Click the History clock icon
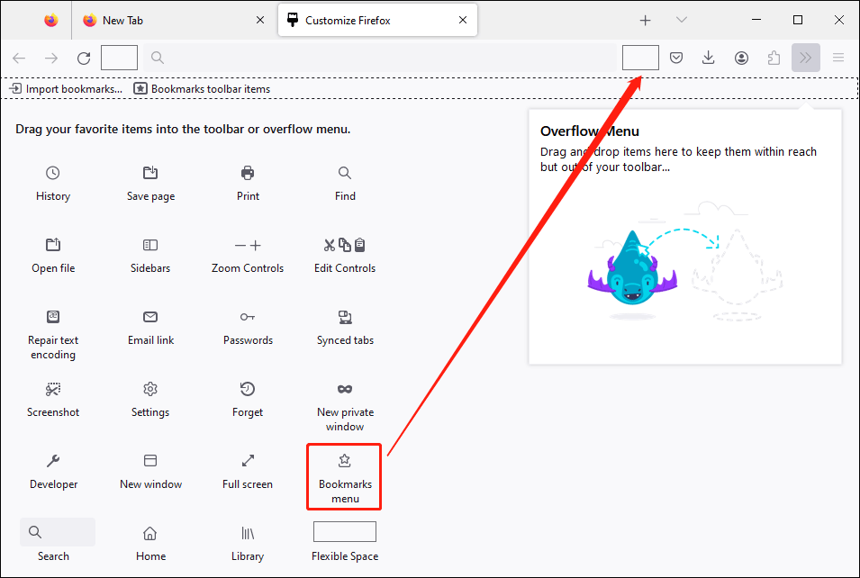The width and height of the screenshot is (860, 578). [53, 173]
